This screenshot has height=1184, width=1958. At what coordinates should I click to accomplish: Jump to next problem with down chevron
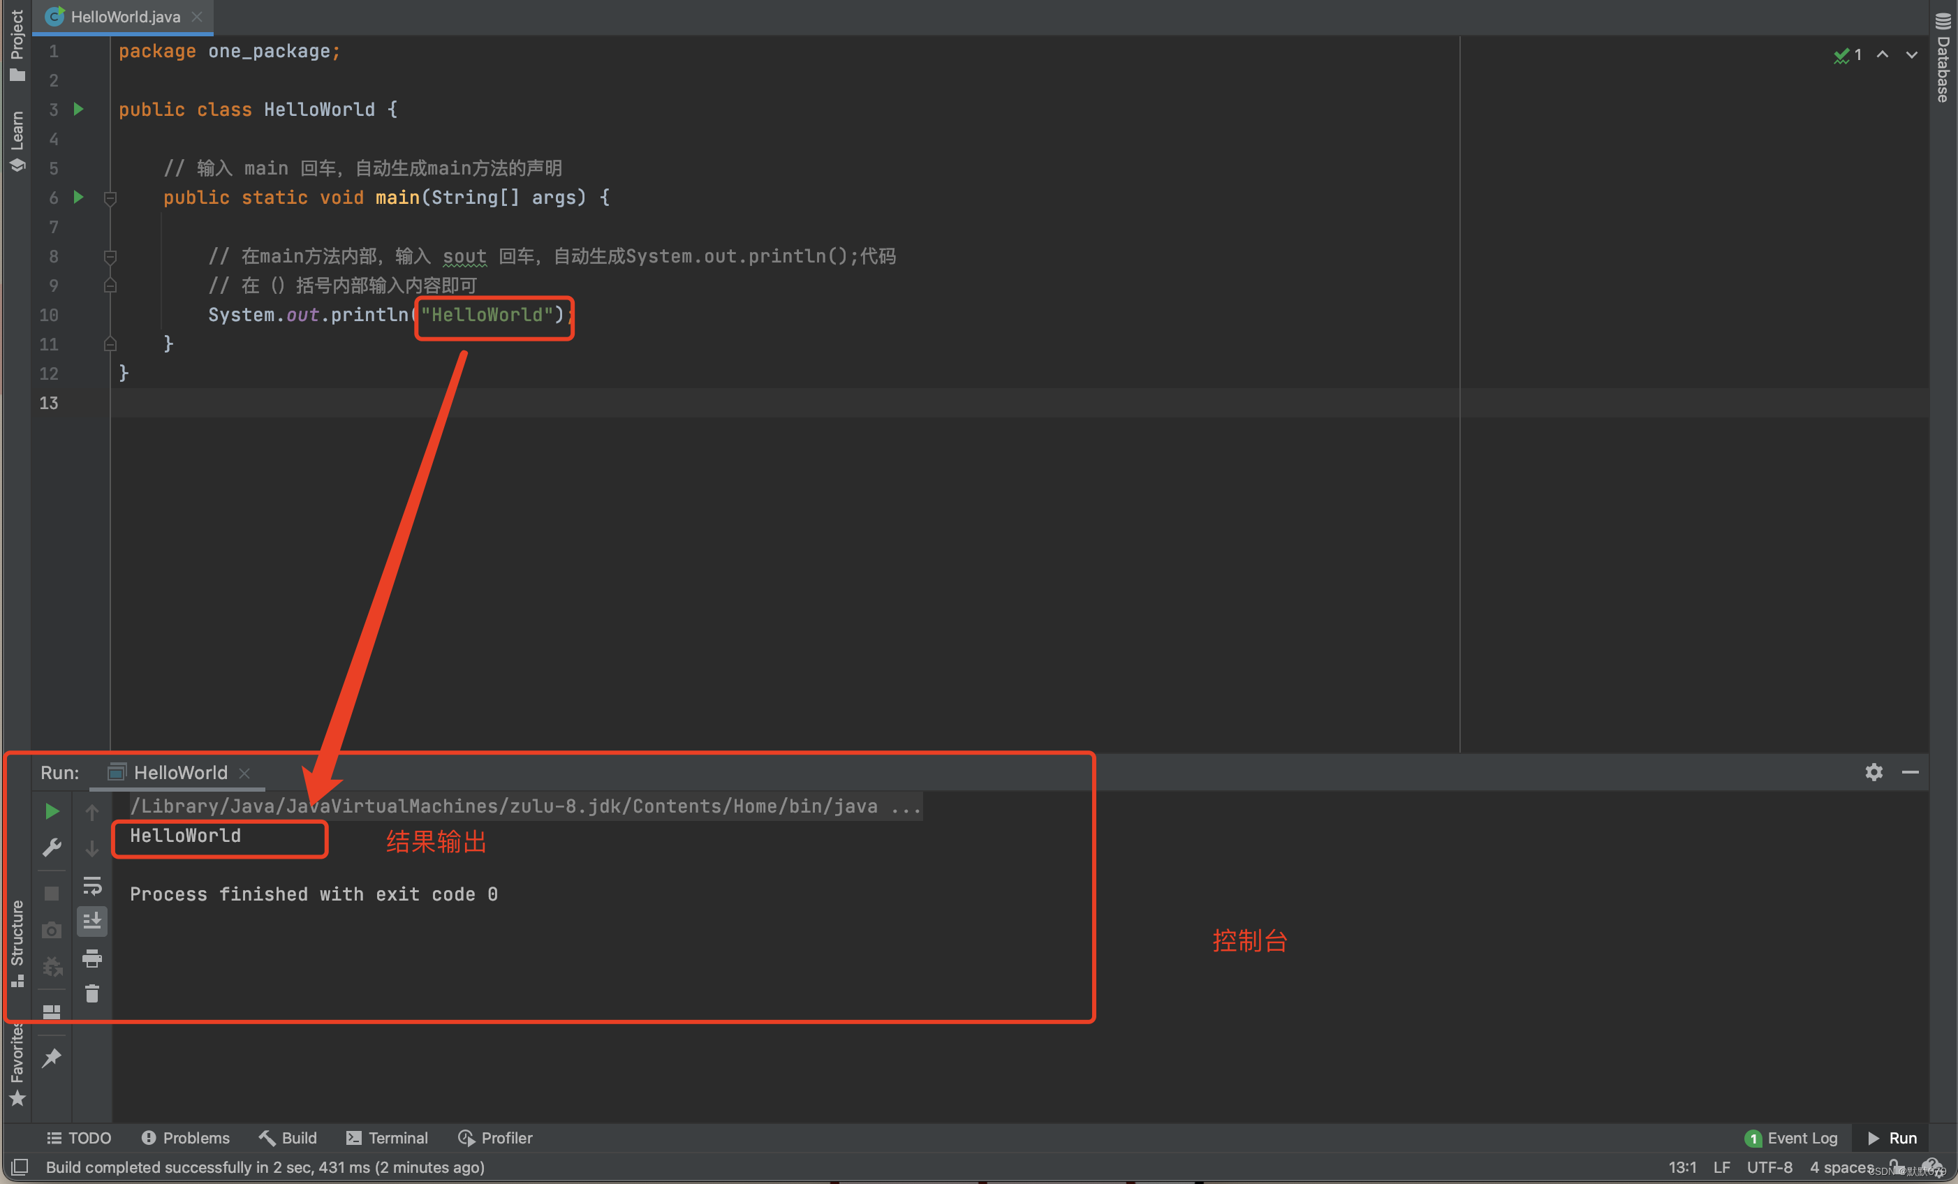pos(1912,55)
